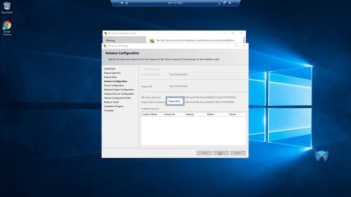
Task: Go to Feature Configuration Rules step
Action: [x=117, y=98]
